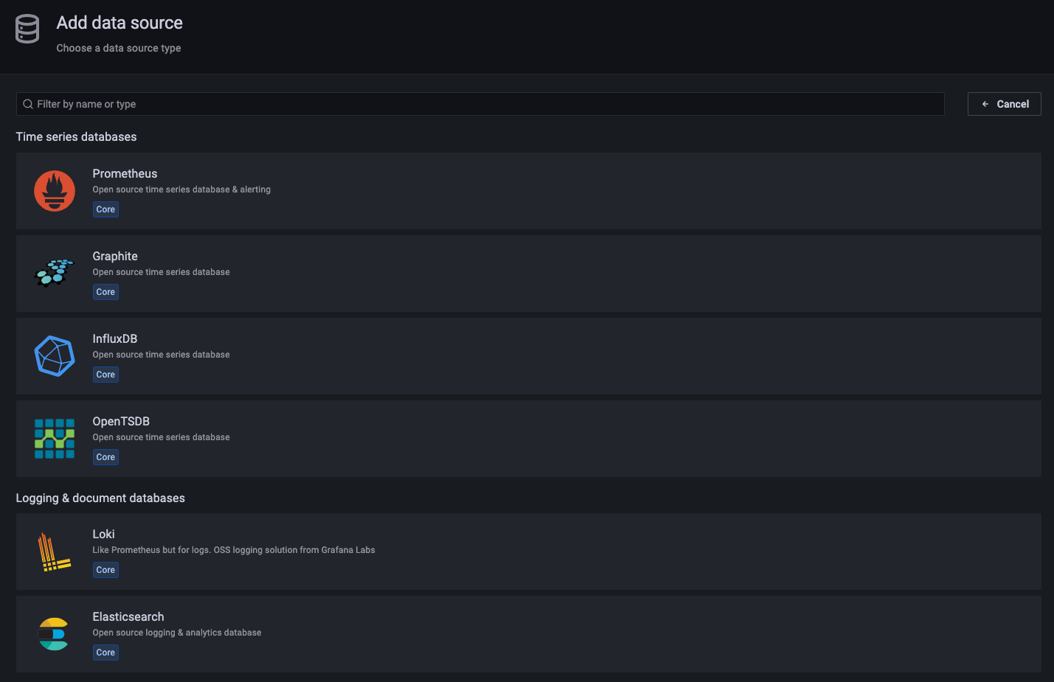The width and height of the screenshot is (1054, 682).
Task: Click 'Open source time series database & alerting' text
Action: 181,189
